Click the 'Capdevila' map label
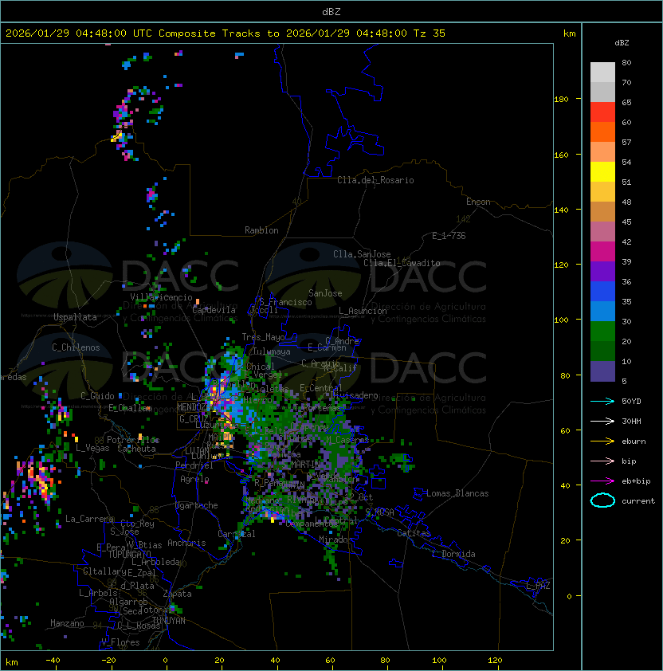663x671 pixels. pos(214,310)
